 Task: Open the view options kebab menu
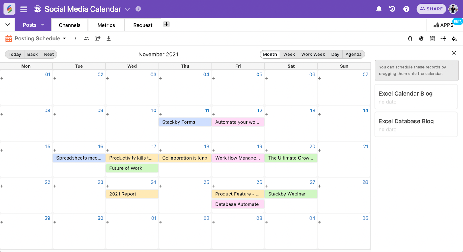76,39
